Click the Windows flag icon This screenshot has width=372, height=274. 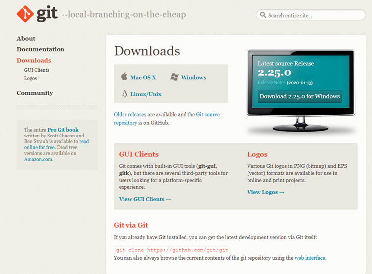pos(174,77)
